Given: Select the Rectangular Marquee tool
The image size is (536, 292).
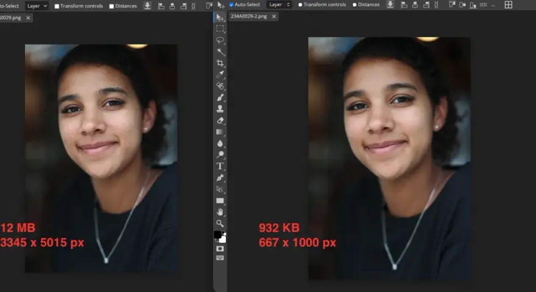Looking at the screenshot, I should coord(220,29).
